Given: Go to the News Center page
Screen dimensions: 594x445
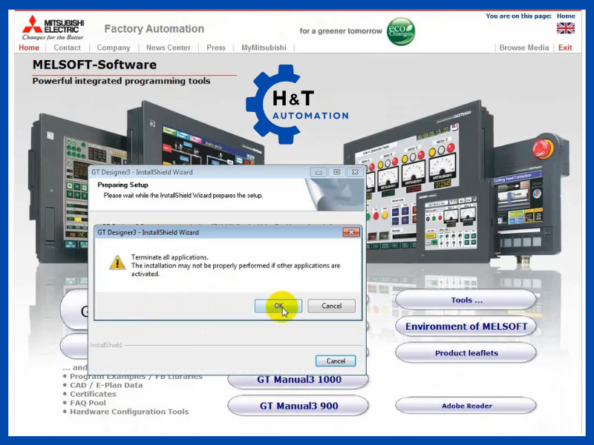Looking at the screenshot, I should coord(168,47).
